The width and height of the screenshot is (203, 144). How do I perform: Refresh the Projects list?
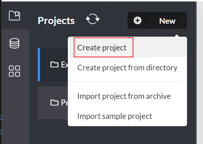pyautogui.click(x=93, y=19)
